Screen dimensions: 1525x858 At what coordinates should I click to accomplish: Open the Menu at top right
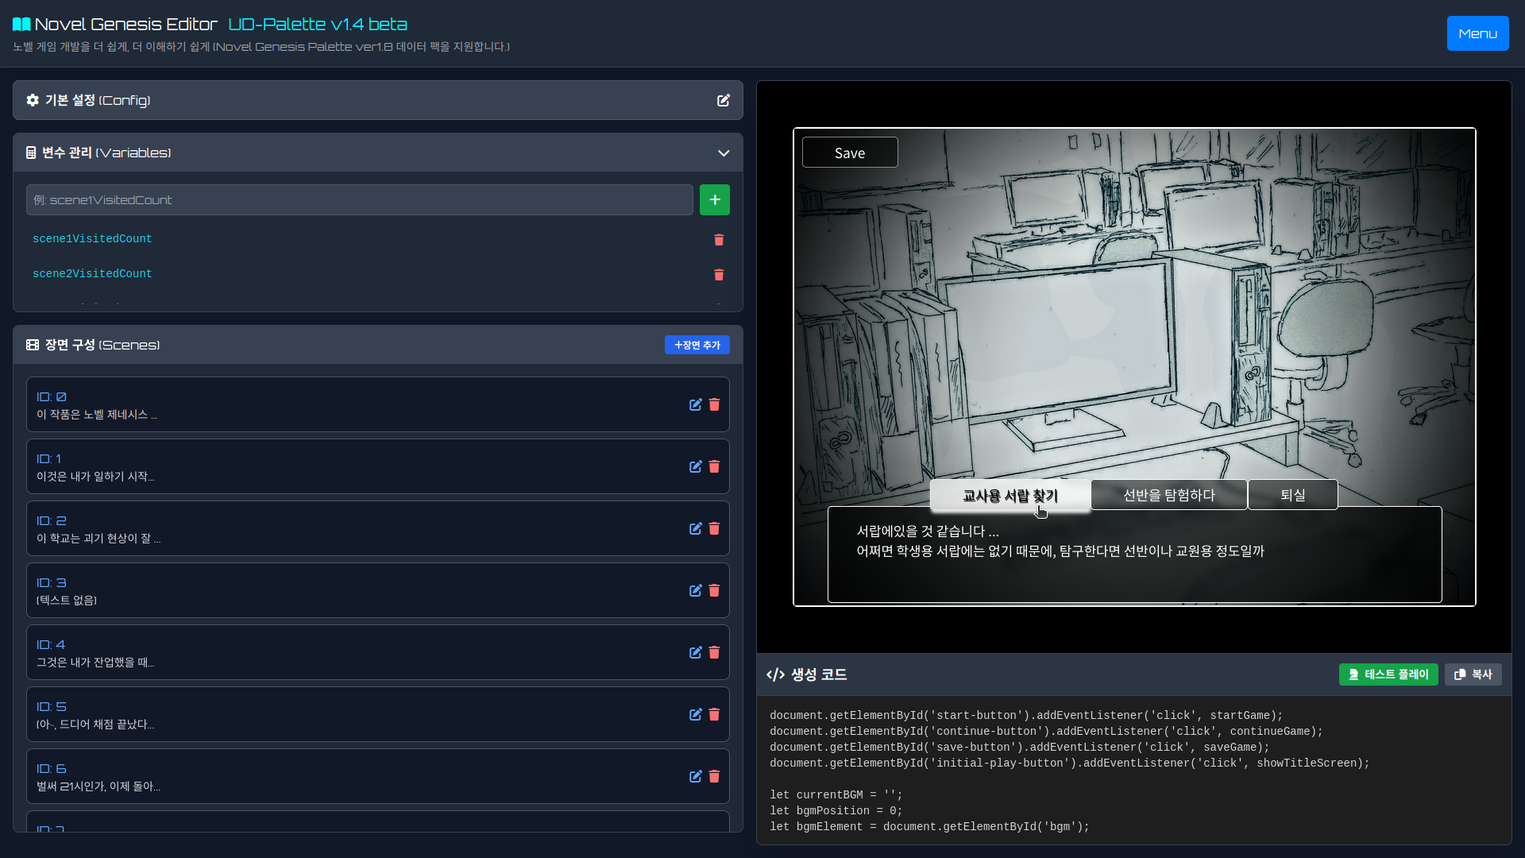pyautogui.click(x=1477, y=33)
